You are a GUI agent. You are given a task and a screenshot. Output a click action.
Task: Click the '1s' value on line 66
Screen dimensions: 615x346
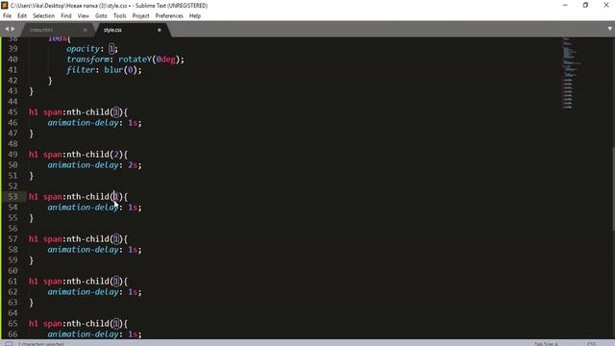click(133, 334)
